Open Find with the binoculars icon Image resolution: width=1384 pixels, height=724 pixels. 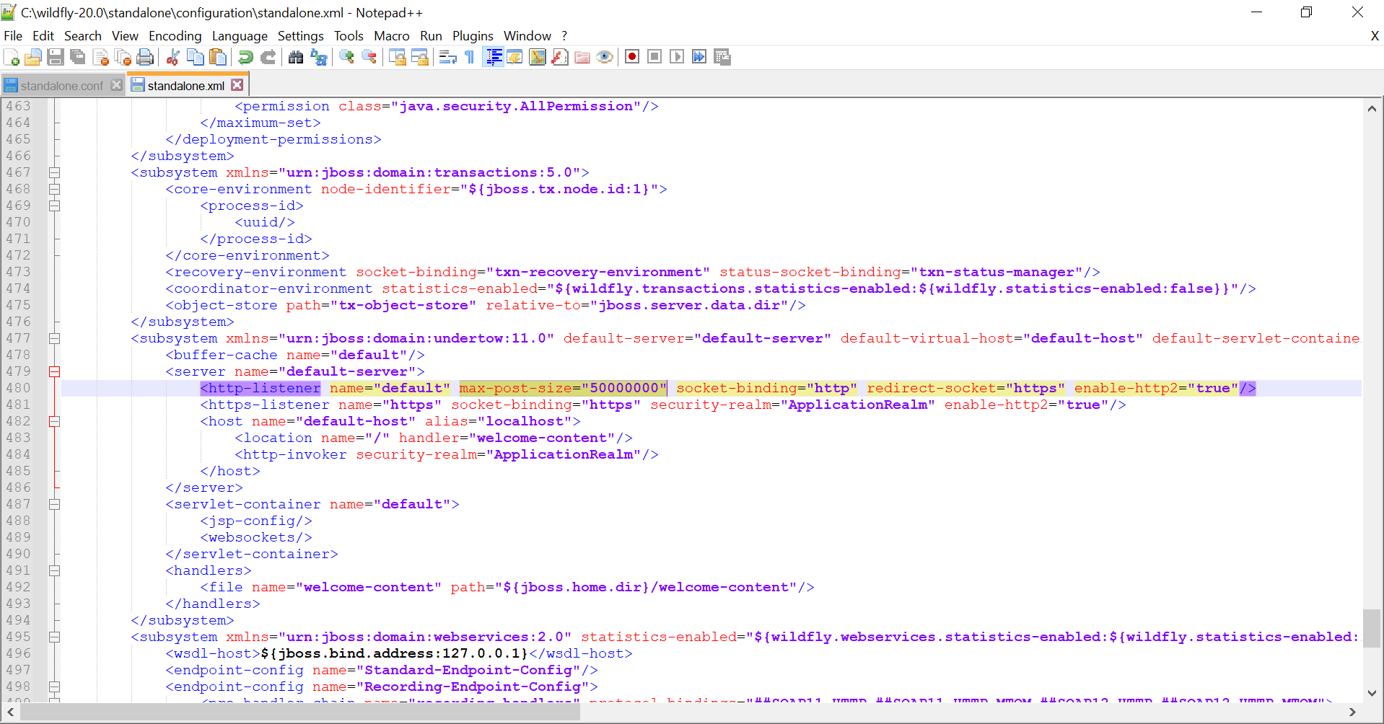(x=296, y=57)
